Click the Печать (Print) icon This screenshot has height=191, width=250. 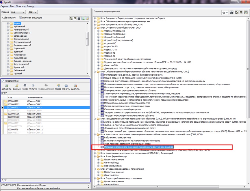tap(66, 87)
